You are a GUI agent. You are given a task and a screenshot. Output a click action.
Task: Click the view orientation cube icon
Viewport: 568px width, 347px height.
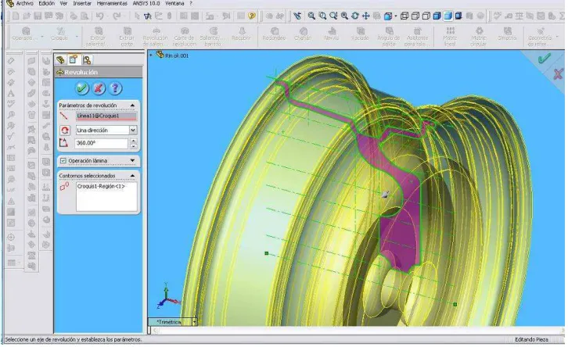[x=388, y=16]
